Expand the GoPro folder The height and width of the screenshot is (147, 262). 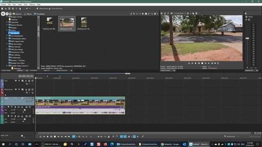point(7,30)
